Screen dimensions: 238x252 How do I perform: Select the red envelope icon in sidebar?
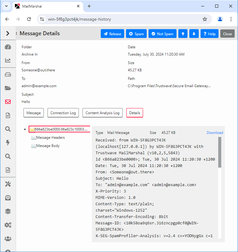coord(8,102)
